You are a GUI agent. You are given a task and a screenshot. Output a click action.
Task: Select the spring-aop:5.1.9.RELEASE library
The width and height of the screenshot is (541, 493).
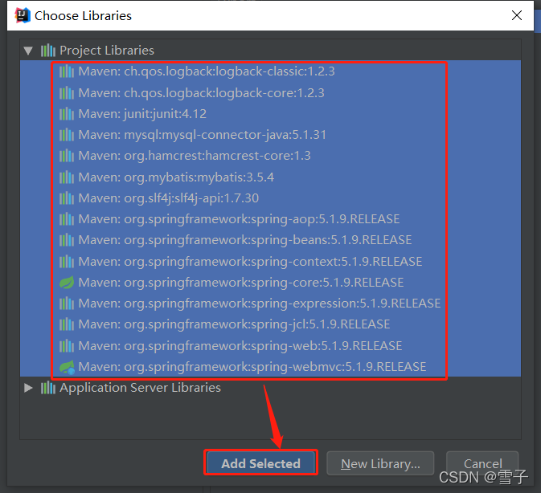[x=270, y=219]
